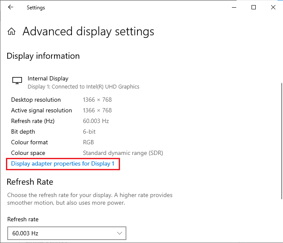Image resolution: width=283 pixels, height=243 pixels.
Task: Click the vertical scrollbar thumb
Action: 280,140
